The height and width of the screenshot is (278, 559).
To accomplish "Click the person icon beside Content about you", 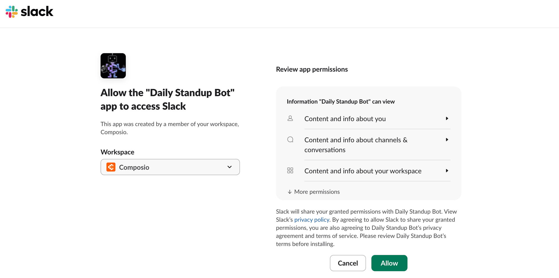I will (290, 119).
